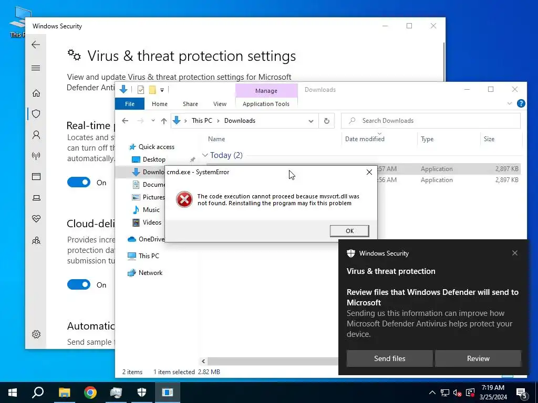Click the Refresh button in Explorer
Image resolution: width=538 pixels, height=403 pixels.
(x=327, y=121)
